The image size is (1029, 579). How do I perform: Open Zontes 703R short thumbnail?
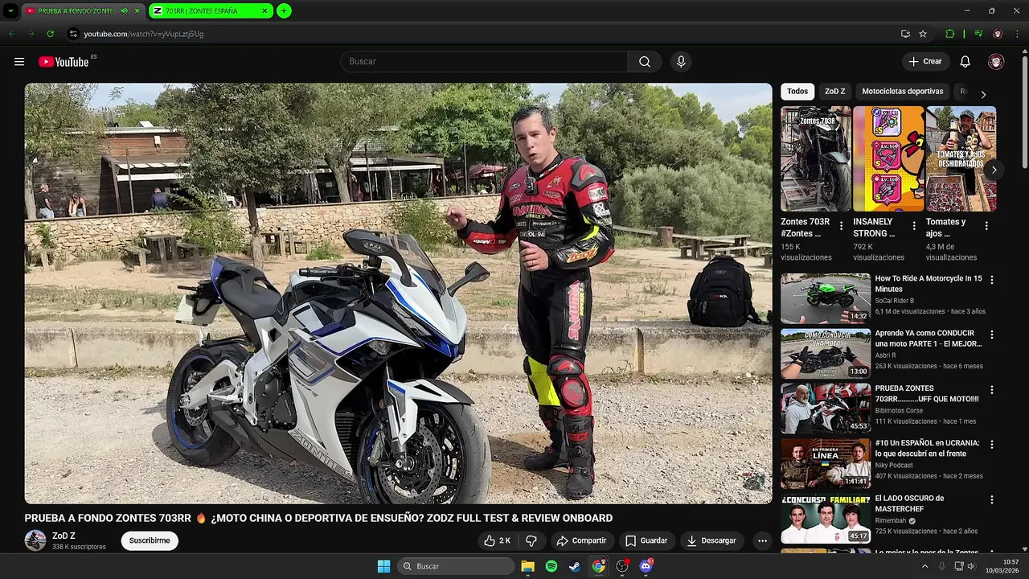click(816, 158)
